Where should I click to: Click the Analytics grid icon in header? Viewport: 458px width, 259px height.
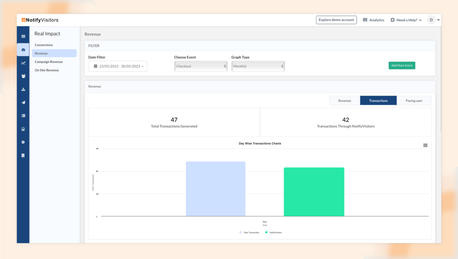[x=365, y=20]
